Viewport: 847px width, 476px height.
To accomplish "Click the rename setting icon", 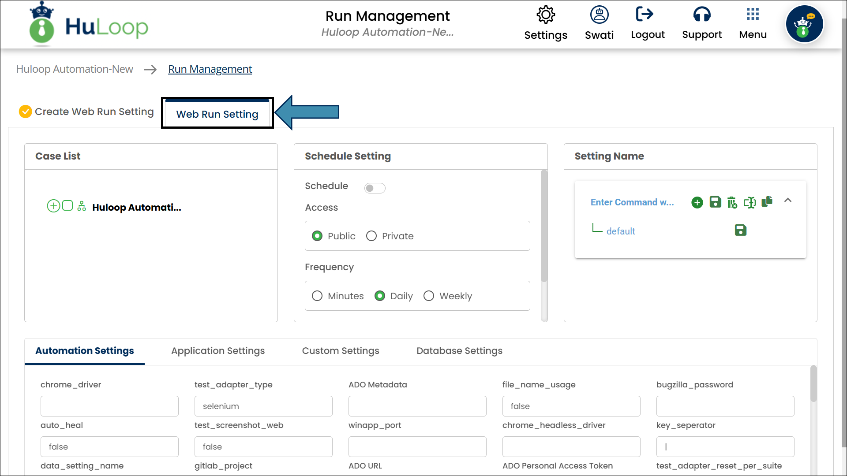I will (x=750, y=202).
